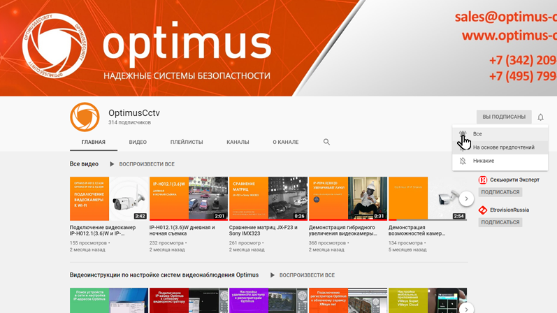Open red 'Подключение IP-камер Optimus' thumbnail

pyautogui.click(x=188, y=300)
